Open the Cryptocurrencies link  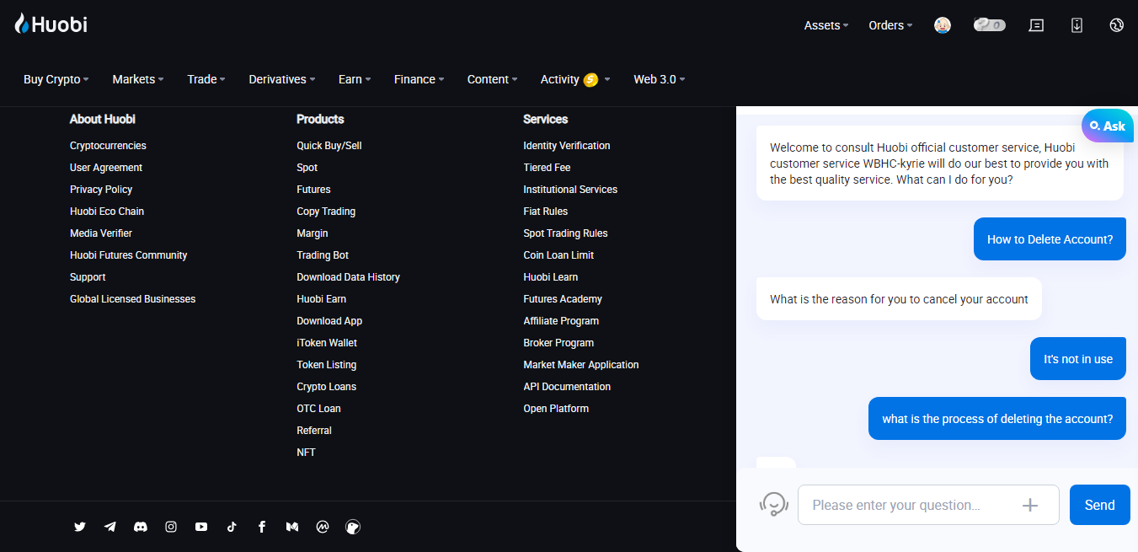pyautogui.click(x=108, y=146)
